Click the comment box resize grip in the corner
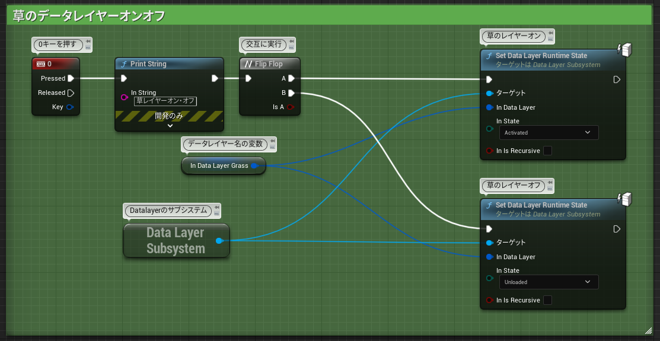This screenshot has width=660, height=341. [648, 330]
